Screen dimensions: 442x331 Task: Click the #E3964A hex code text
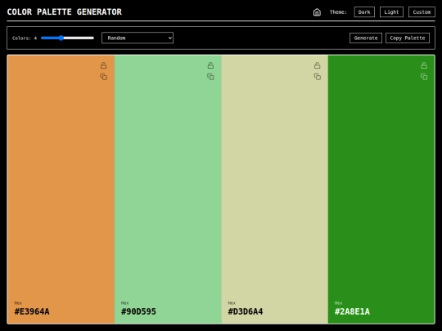click(x=32, y=311)
